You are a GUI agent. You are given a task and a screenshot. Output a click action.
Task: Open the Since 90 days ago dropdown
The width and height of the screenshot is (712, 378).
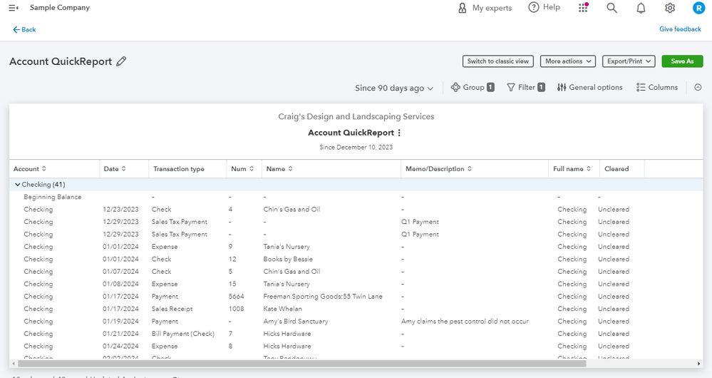click(394, 88)
